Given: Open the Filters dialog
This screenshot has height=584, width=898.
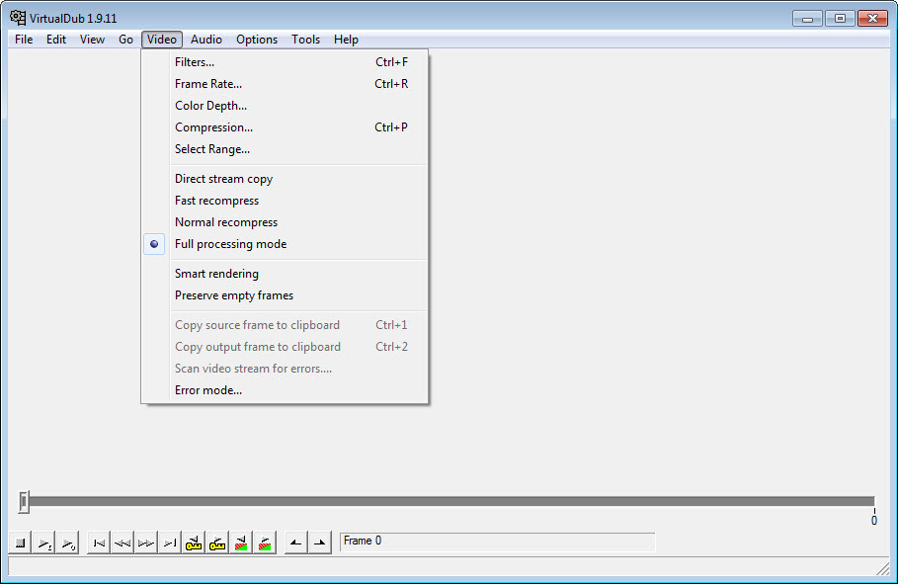Looking at the screenshot, I should [x=285, y=62].
